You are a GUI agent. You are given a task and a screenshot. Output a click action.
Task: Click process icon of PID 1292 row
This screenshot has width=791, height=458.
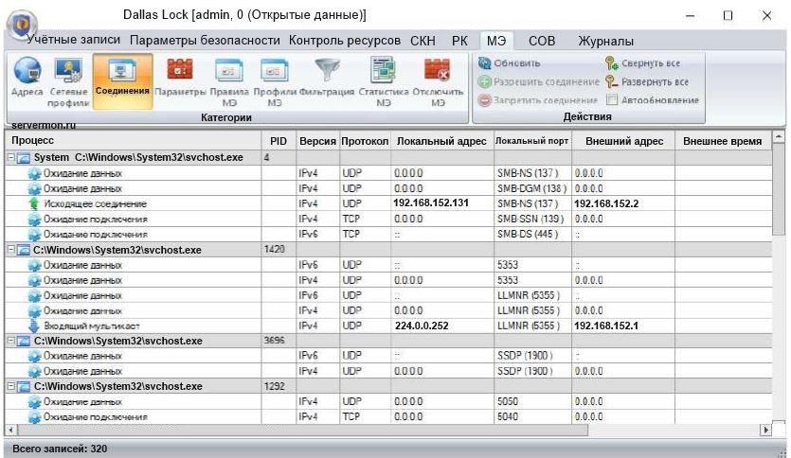coord(23,387)
